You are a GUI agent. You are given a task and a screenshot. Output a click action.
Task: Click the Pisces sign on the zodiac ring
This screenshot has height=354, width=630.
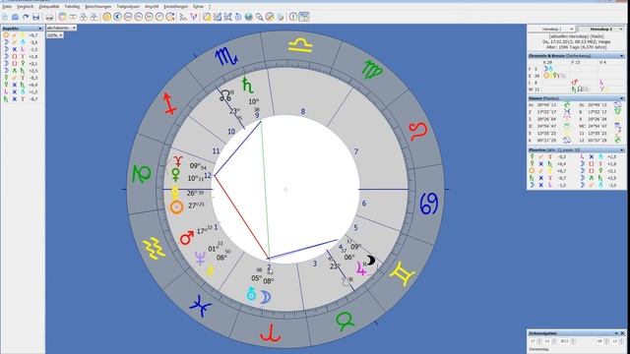[x=201, y=306]
